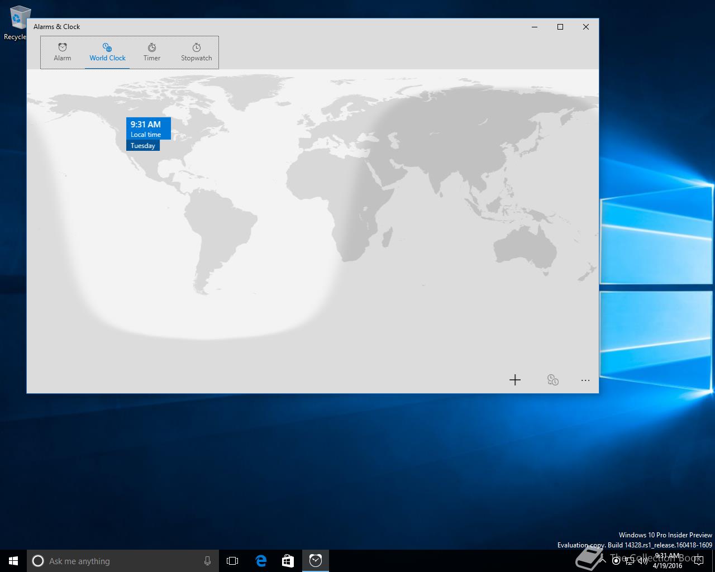This screenshot has height=572, width=715.
Task: Open the Windows Start menu
Action: [13, 561]
